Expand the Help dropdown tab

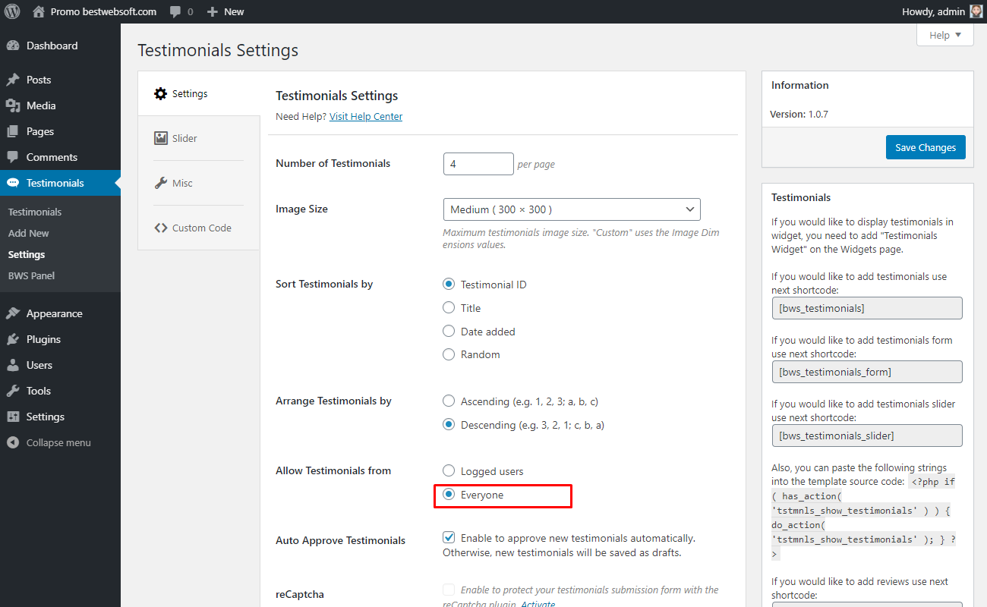(944, 35)
